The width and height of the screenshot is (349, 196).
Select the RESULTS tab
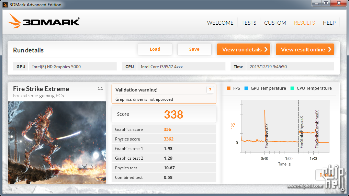point(304,23)
